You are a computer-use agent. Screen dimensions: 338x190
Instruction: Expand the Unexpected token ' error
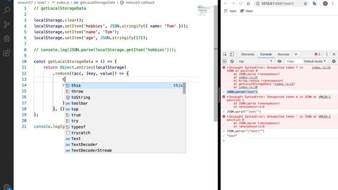point(228,117)
